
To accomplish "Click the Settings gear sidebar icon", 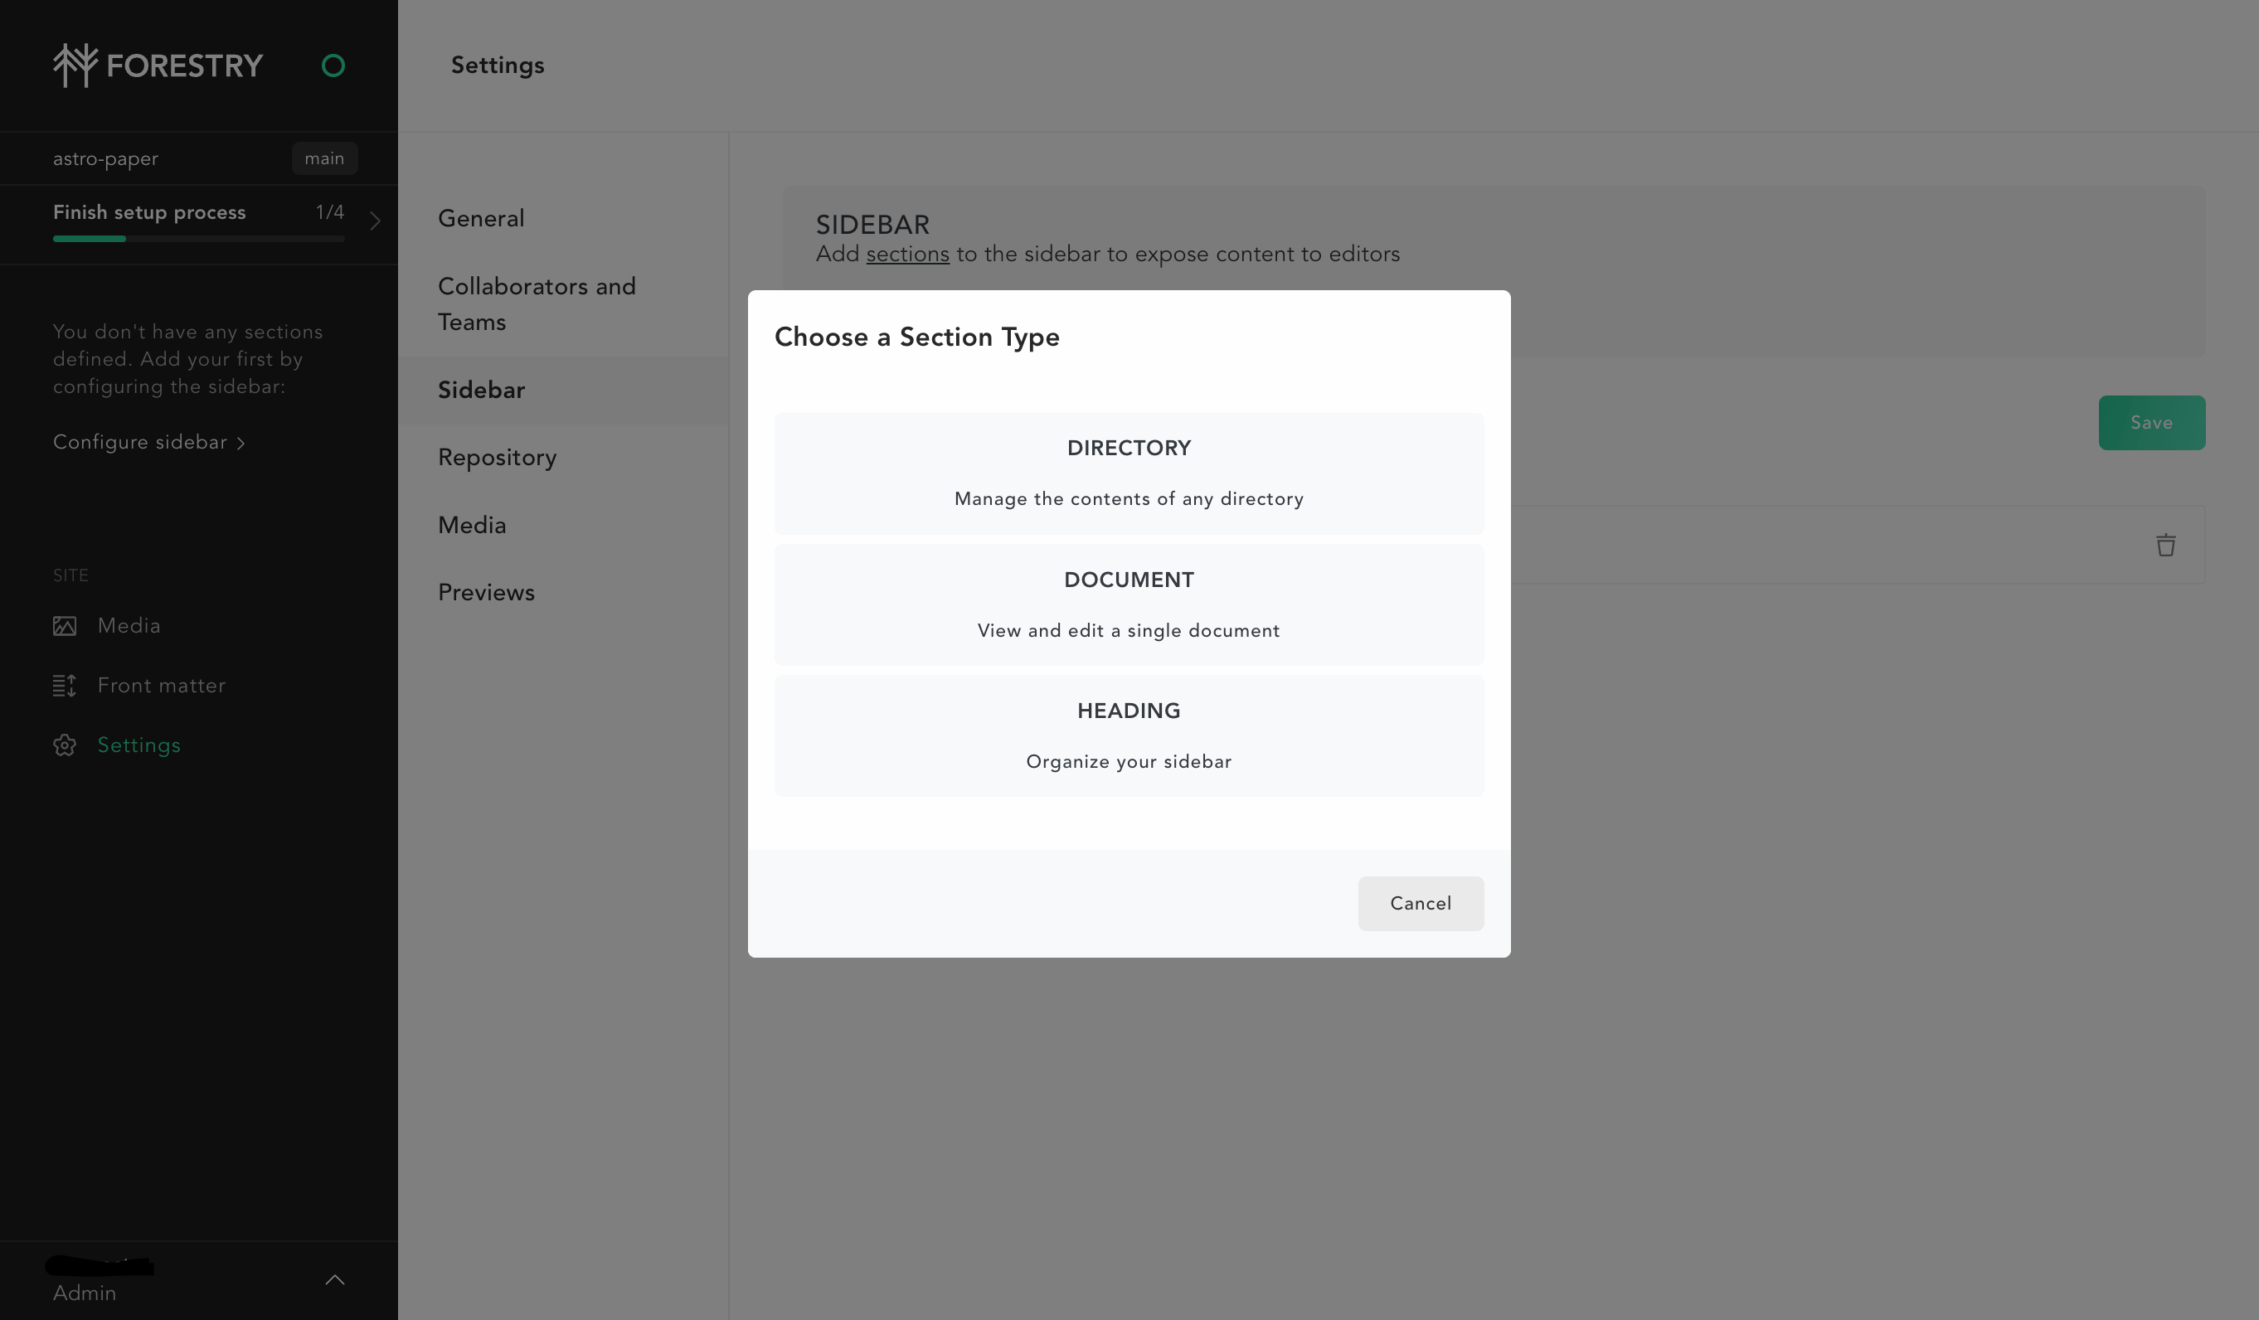I will coord(65,745).
